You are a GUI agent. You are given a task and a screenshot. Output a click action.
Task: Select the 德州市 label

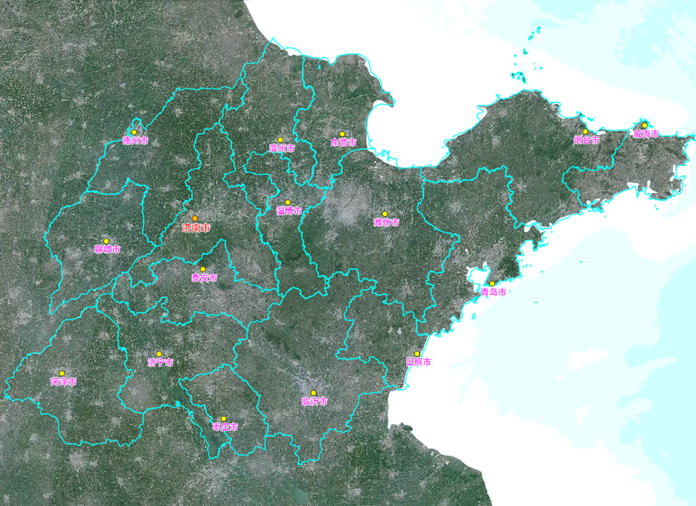click(x=135, y=141)
